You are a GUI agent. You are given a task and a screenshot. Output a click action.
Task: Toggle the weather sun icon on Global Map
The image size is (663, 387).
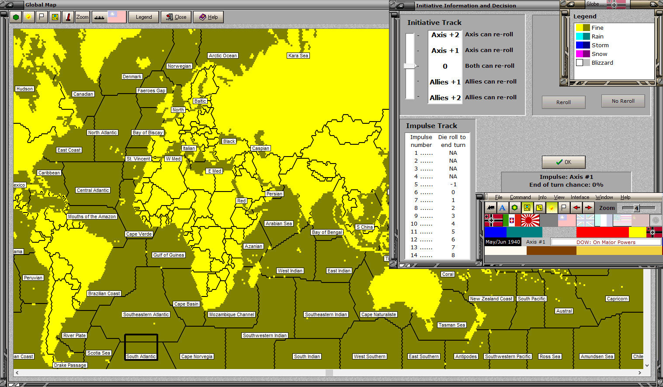[28, 17]
